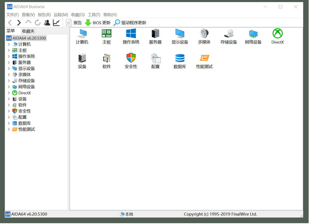The width and height of the screenshot is (309, 224).
Task: Select 存储设备 label in the tree
Action: click(x=26, y=81)
